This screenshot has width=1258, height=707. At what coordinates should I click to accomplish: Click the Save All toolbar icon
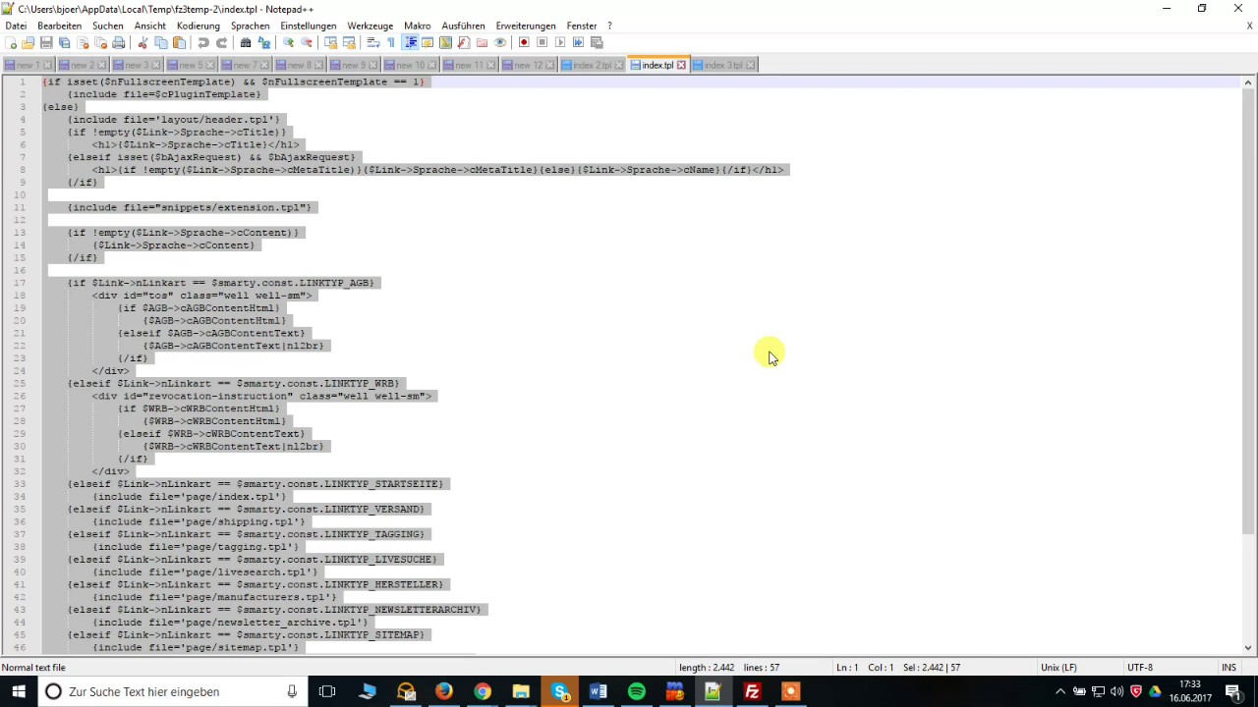coord(64,42)
